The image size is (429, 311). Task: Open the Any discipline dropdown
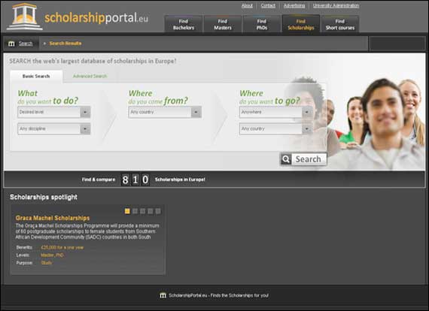coord(54,129)
